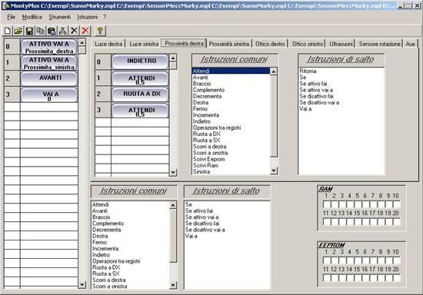Click EEPROM cell number 20

tap(396, 278)
